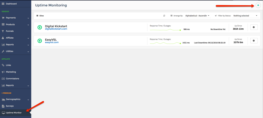The width and height of the screenshot is (263, 118).
Task: Click the green up-arrow status icon for Digital Kickstart
Action: (40, 27)
